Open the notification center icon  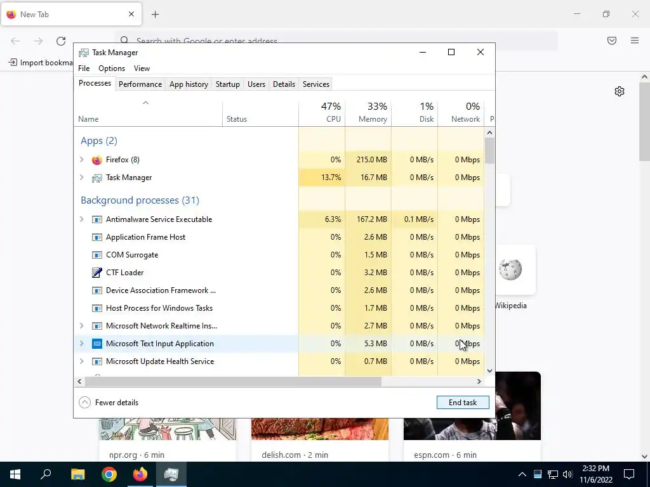(629, 474)
